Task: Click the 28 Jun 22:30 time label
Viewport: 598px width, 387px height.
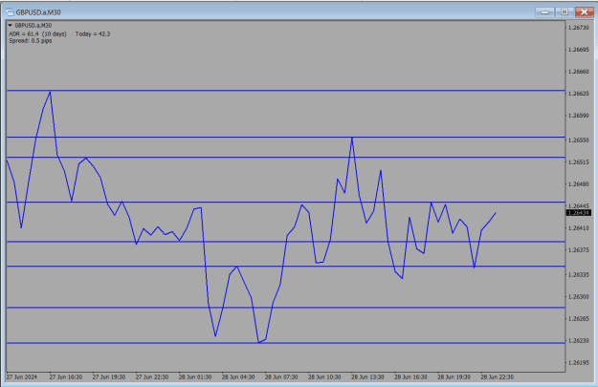Action: coord(497,377)
